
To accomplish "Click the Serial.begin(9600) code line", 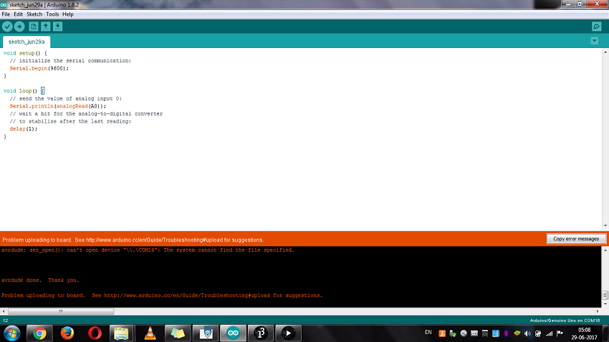I will pos(39,68).
